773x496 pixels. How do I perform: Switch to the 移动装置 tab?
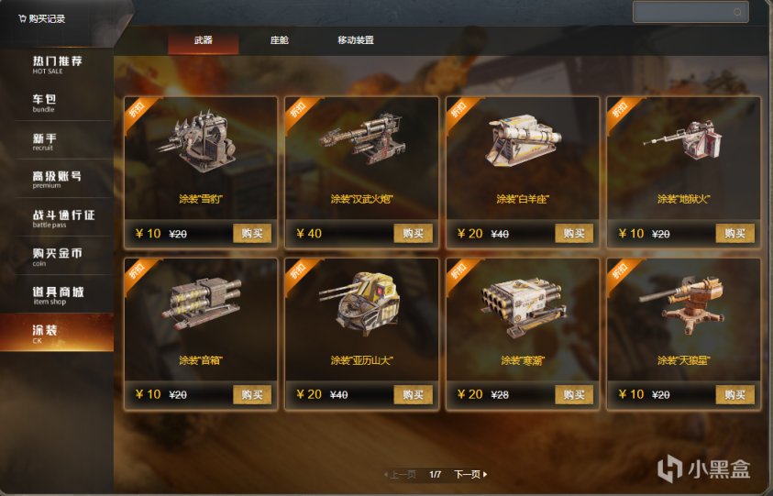pos(356,40)
